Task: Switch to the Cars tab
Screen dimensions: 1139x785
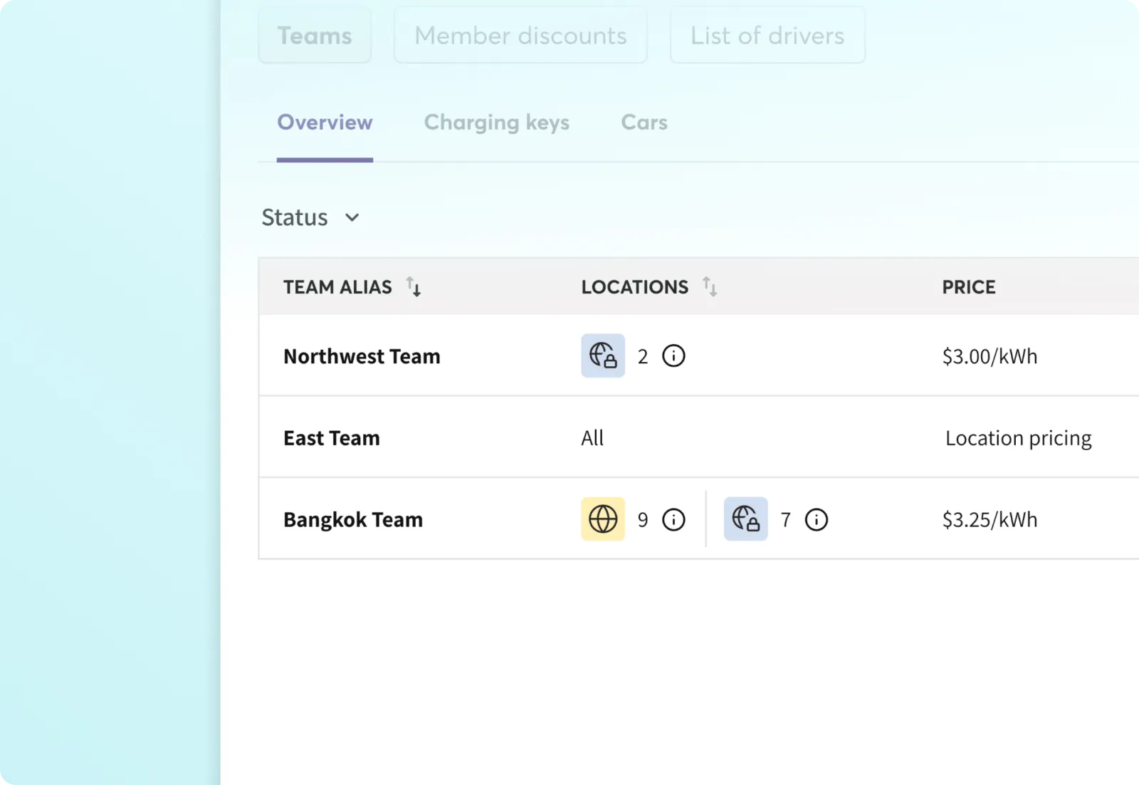Action: point(644,123)
